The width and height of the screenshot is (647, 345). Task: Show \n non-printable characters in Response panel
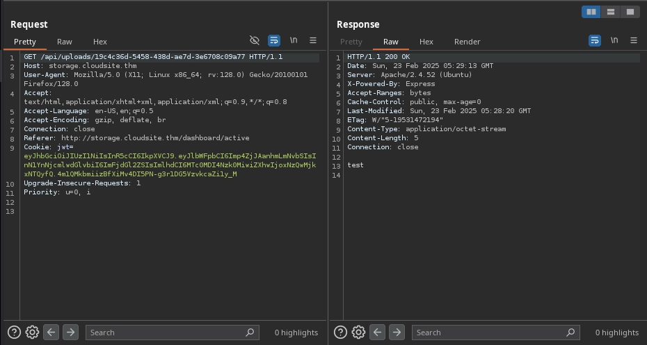coord(614,41)
